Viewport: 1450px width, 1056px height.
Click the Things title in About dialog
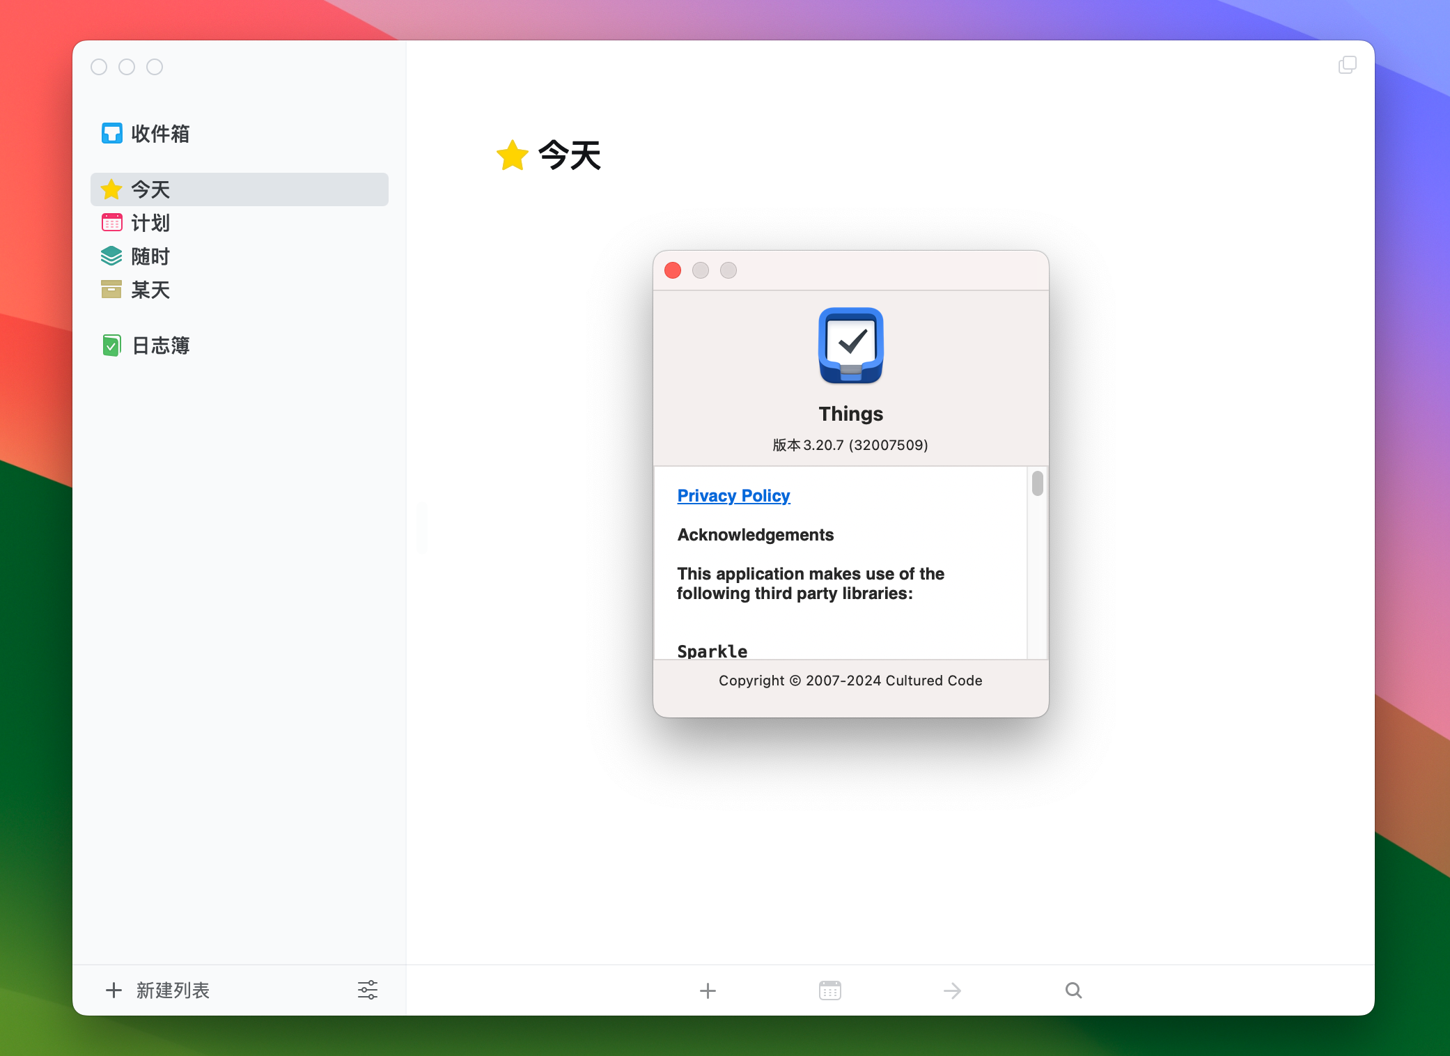point(851,414)
